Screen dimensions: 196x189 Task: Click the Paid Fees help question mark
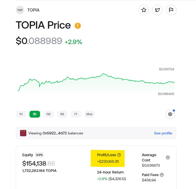tap(162, 175)
